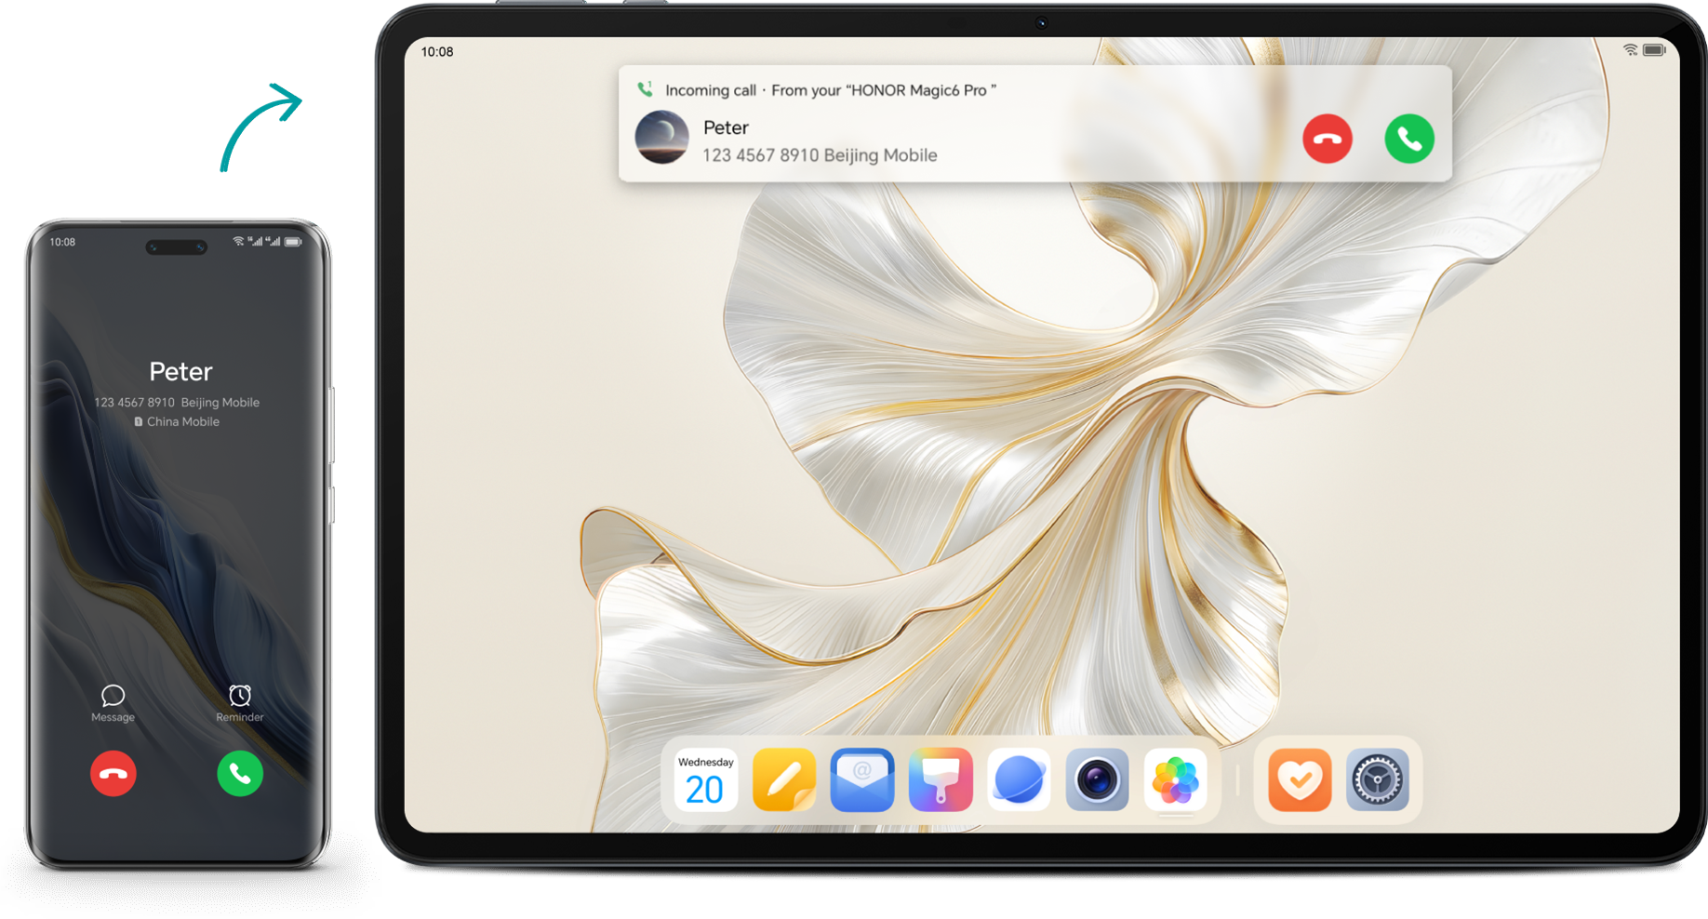Decline Peter's call on the tablet banner
The width and height of the screenshot is (1708, 919).
point(1327,139)
